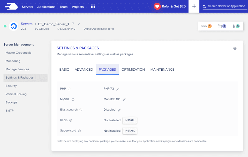Focus the Search Server or Application field
The image size is (248, 157).
(x=226, y=6)
